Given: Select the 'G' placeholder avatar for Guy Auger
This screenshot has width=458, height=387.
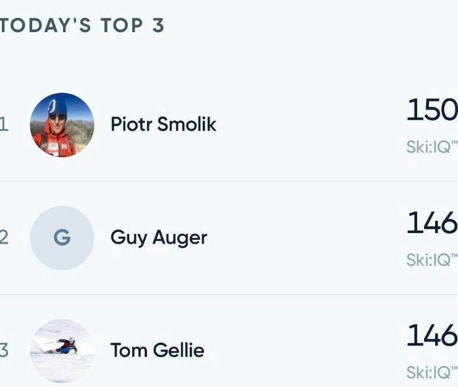Looking at the screenshot, I should 62,238.
